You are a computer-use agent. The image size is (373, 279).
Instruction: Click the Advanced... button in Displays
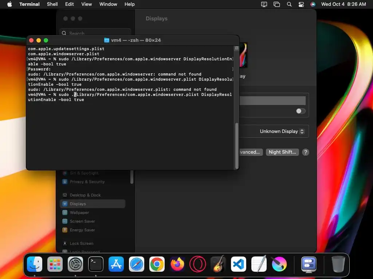(x=251, y=152)
